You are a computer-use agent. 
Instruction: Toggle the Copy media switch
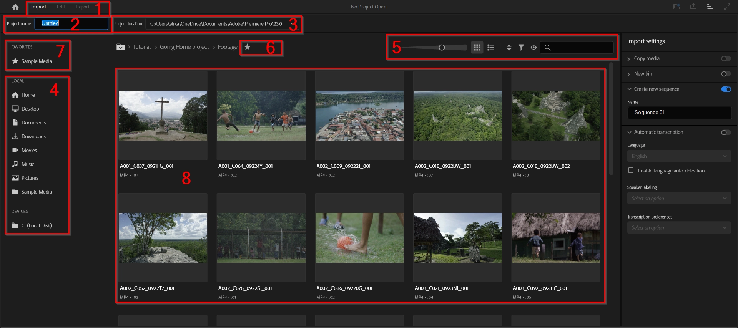[x=726, y=58]
